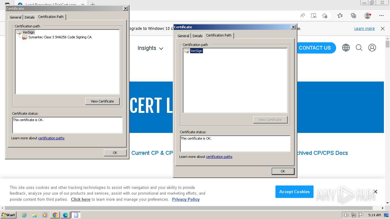Select Symantec Class 3 SHA256 Code Signing CA

pyautogui.click(x=60, y=37)
